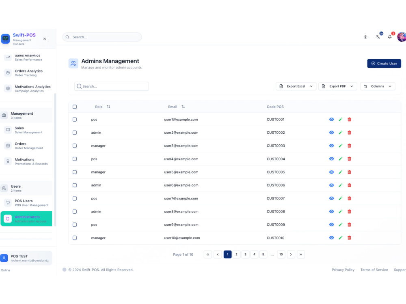This screenshot has height=304, width=406.
Task: Check the box for user6@example.com
Action: click(75, 185)
